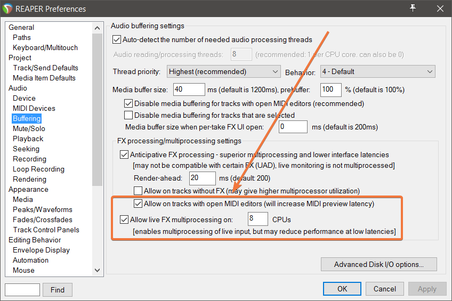Click the Audio reading/processing threads field
The image size is (452, 301).
241,54
